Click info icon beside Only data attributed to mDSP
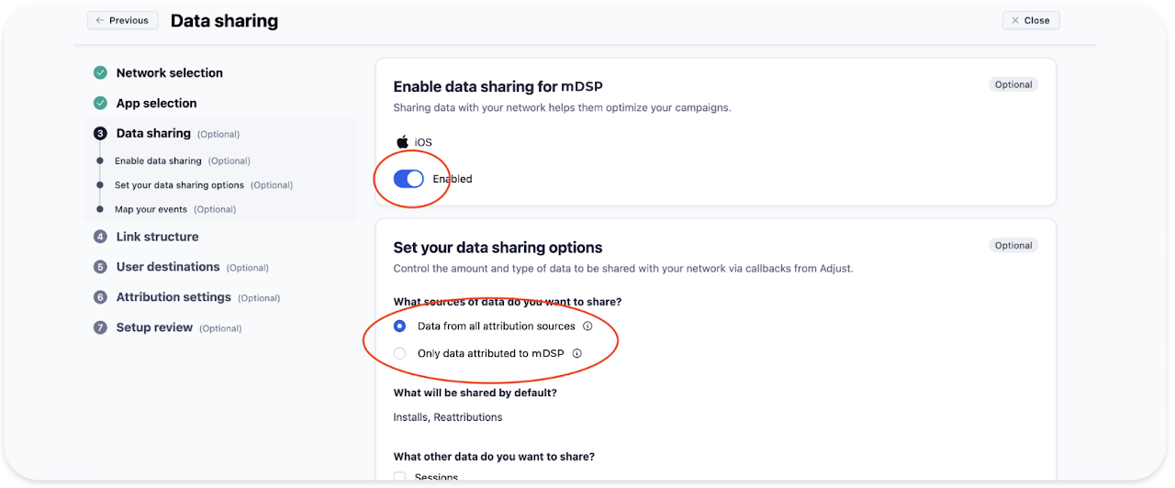 pos(577,353)
